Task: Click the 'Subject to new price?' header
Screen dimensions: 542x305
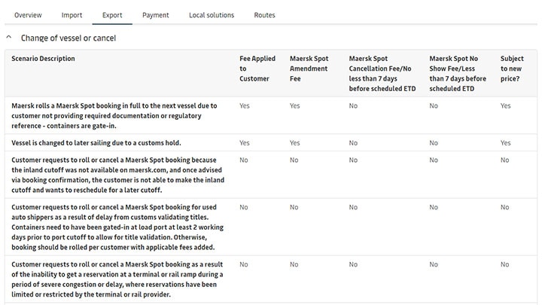Action: click(x=512, y=69)
